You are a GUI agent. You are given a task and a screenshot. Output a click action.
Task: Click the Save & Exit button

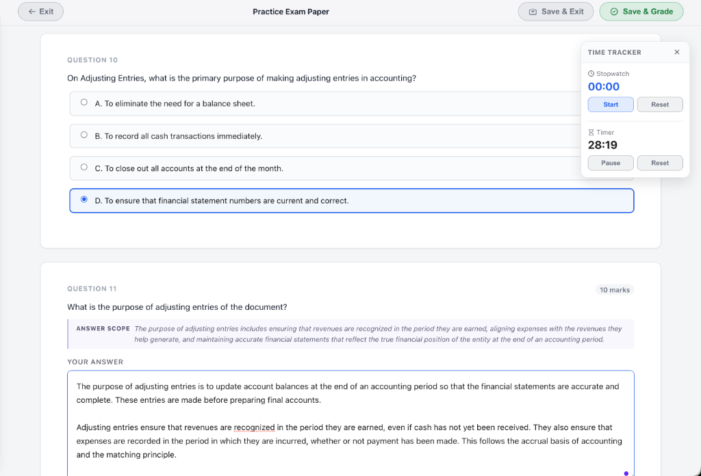(x=556, y=12)
